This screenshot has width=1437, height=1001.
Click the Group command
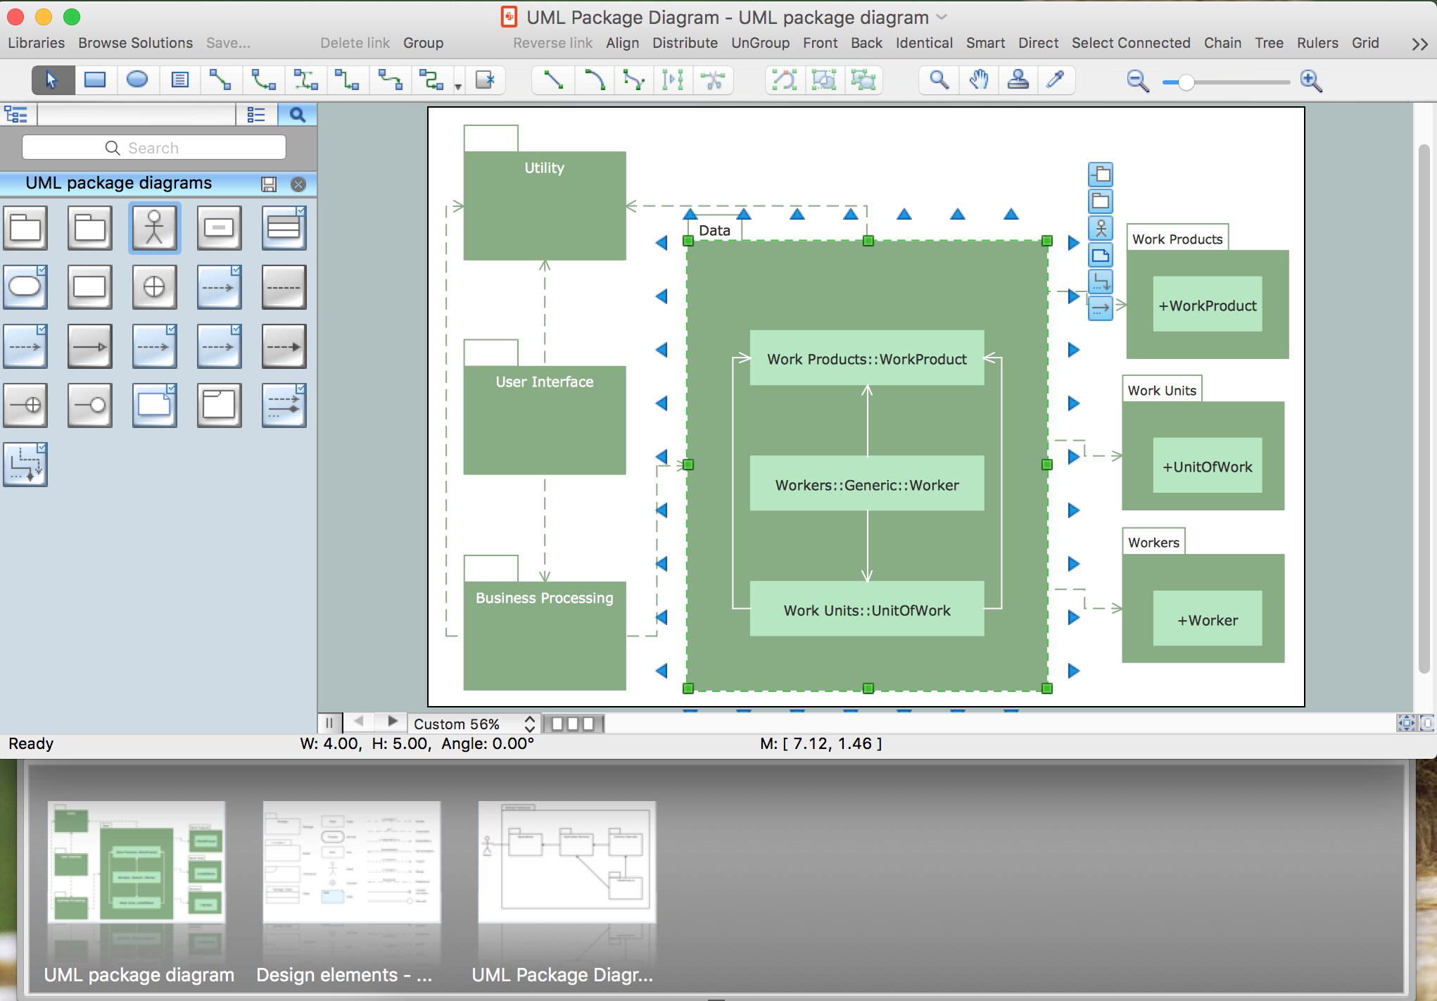(423, 43)
